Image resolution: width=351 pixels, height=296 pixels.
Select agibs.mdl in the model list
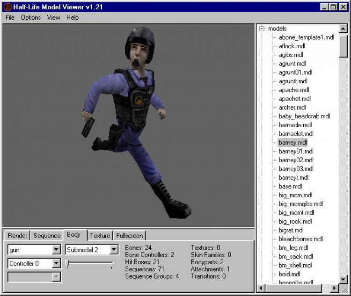click(291, 55)
